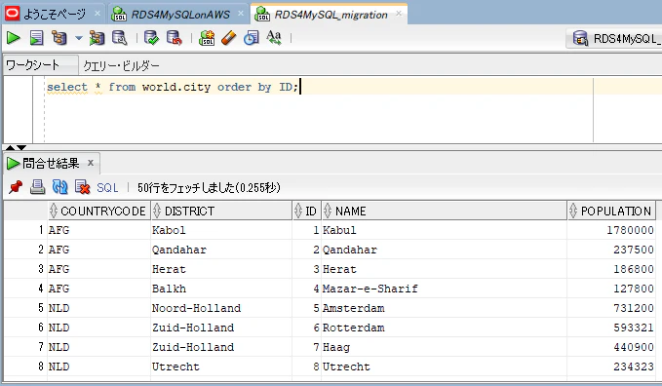Click the delete row icon in results toolbar

(x=82, y=187)
